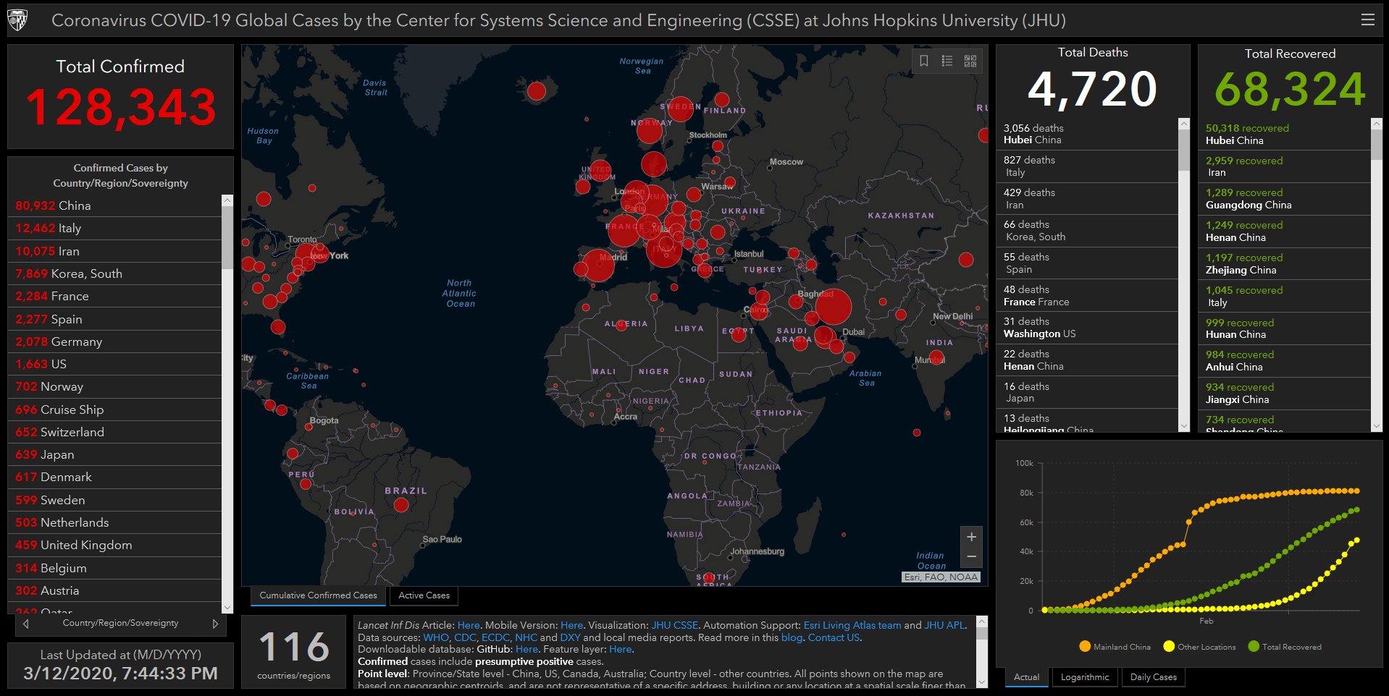The image size is (1389, 696).
Task: Select the Daily Cases chart tab
Action: [x=1154, y=677]
